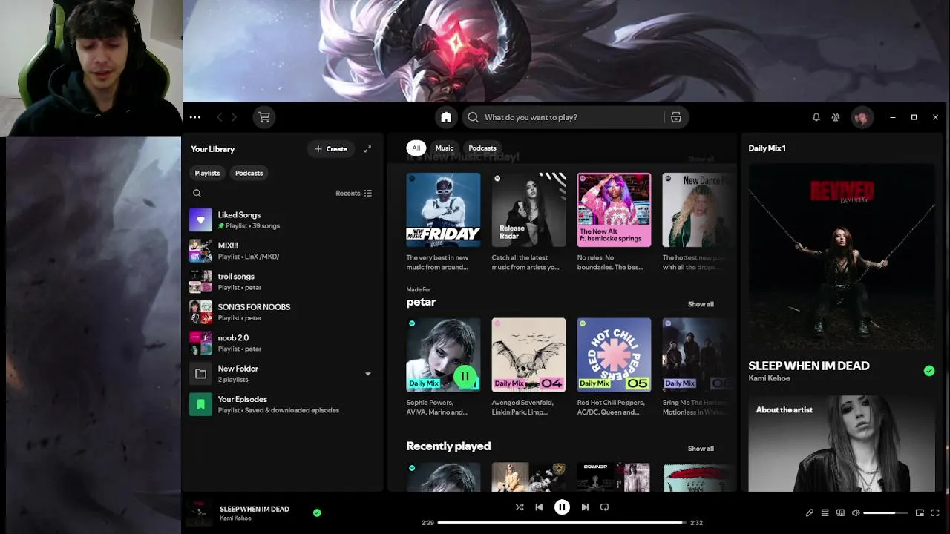Open the shopping cart icon
This screenshot has height=534, width=950.
click(263, 117)
